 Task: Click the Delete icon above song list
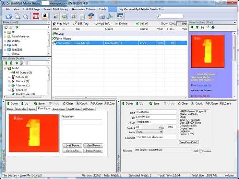coord(121,23)
